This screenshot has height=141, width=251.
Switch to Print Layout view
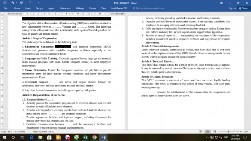pyautogui.click(x=208, y=132)
